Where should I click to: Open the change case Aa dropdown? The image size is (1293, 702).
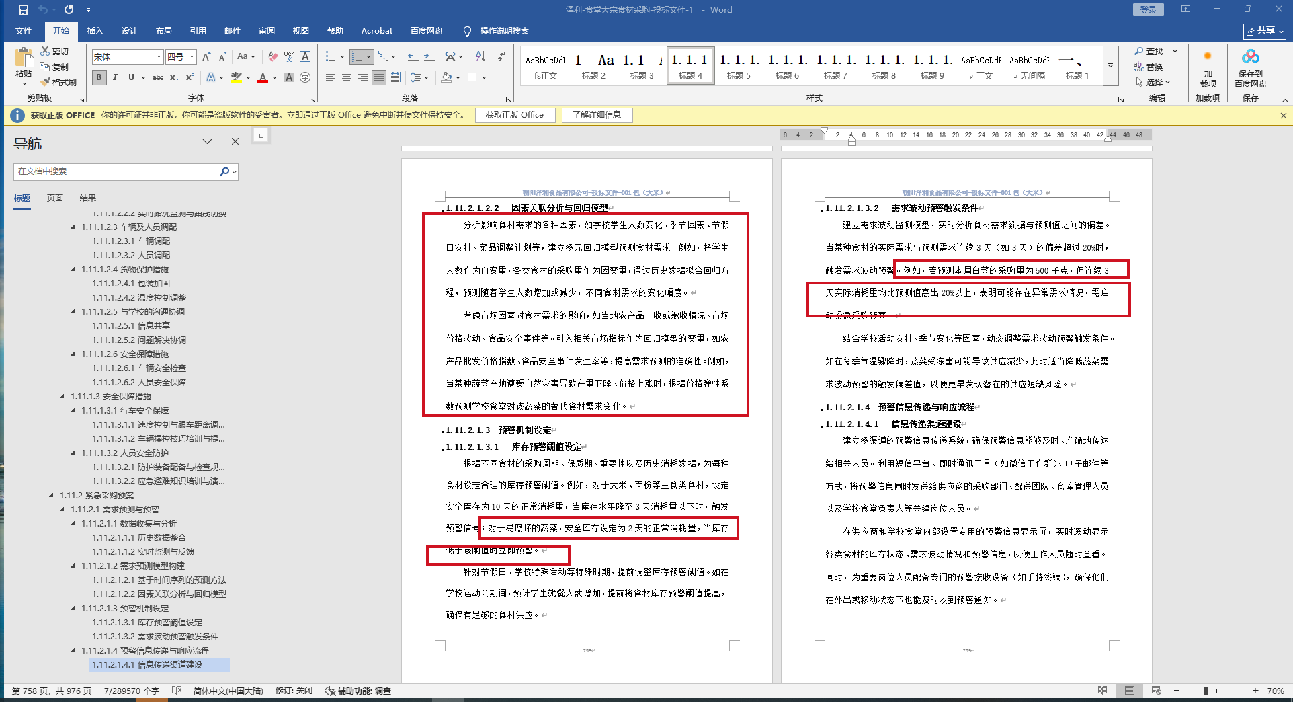click(x=246, y=57)
